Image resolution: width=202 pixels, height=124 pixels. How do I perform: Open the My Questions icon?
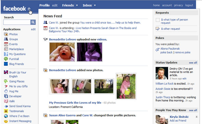click(x=6, y=54)
